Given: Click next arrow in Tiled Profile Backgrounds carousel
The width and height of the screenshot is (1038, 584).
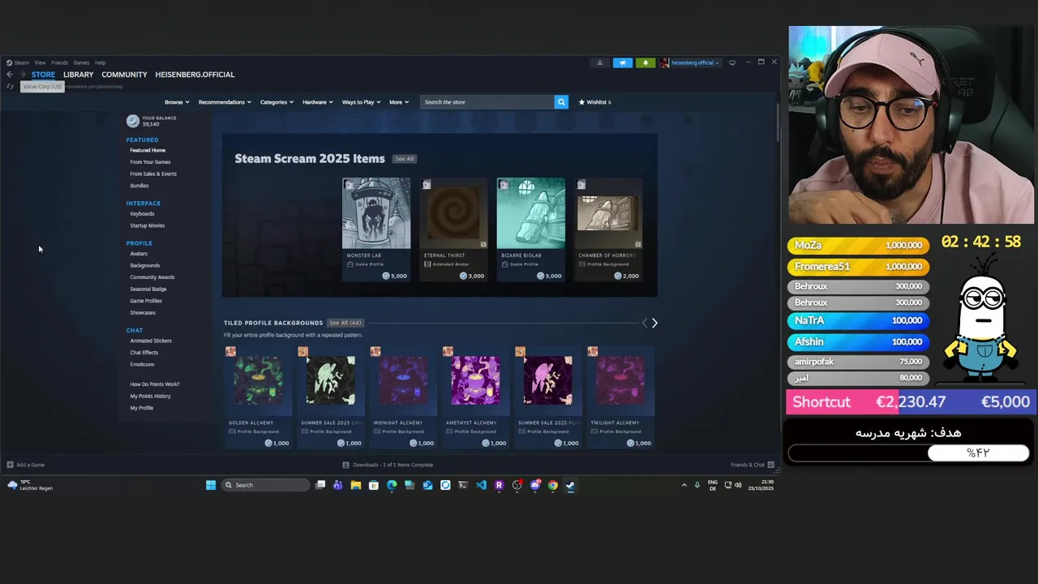Looking at the screenshot, I should click(654, 323).
